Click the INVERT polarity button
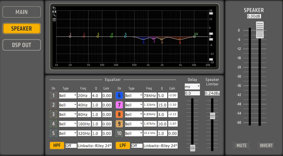The height and width of the screenshot is (156, 283). 266,145
